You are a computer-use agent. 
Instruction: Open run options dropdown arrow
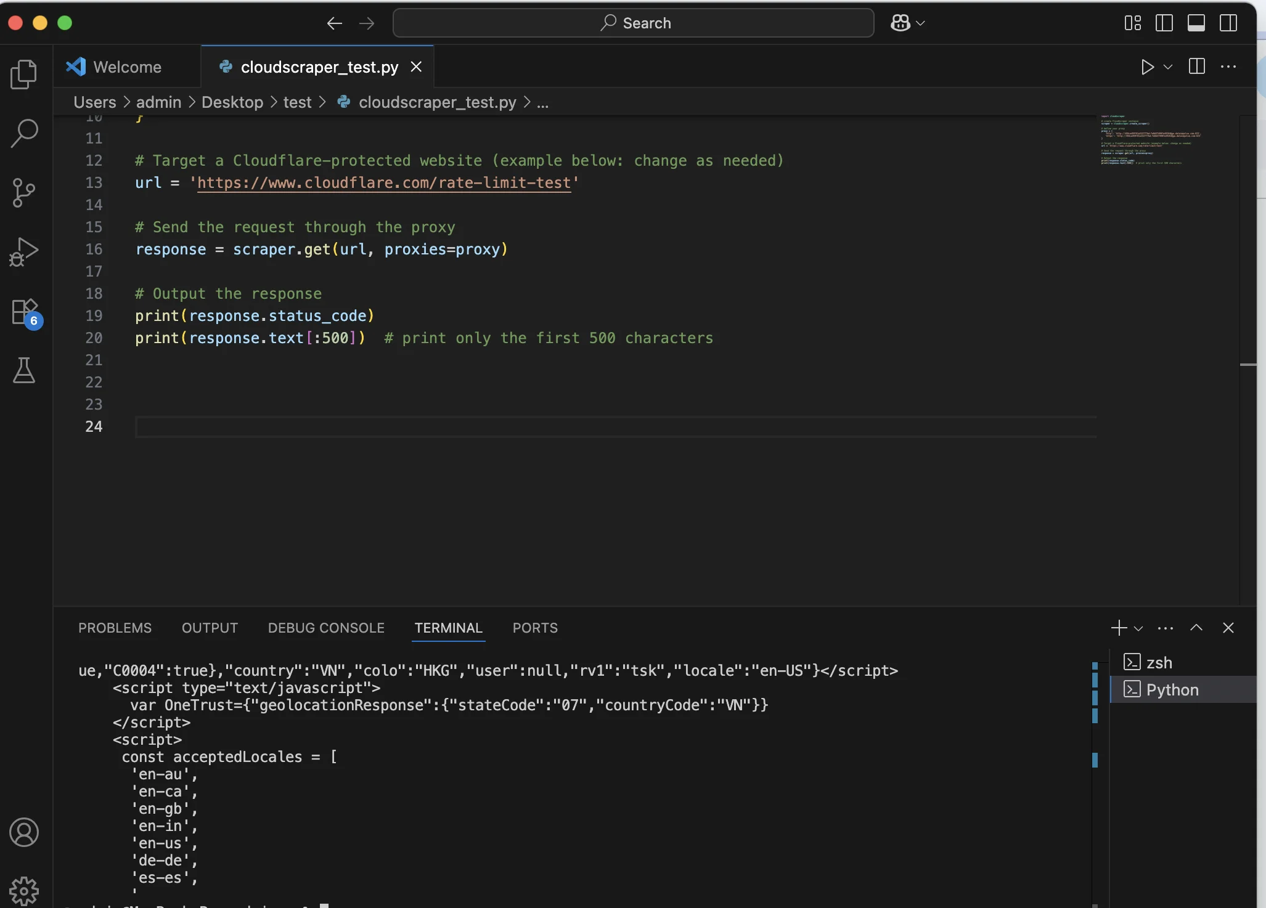click(1168, 67)
